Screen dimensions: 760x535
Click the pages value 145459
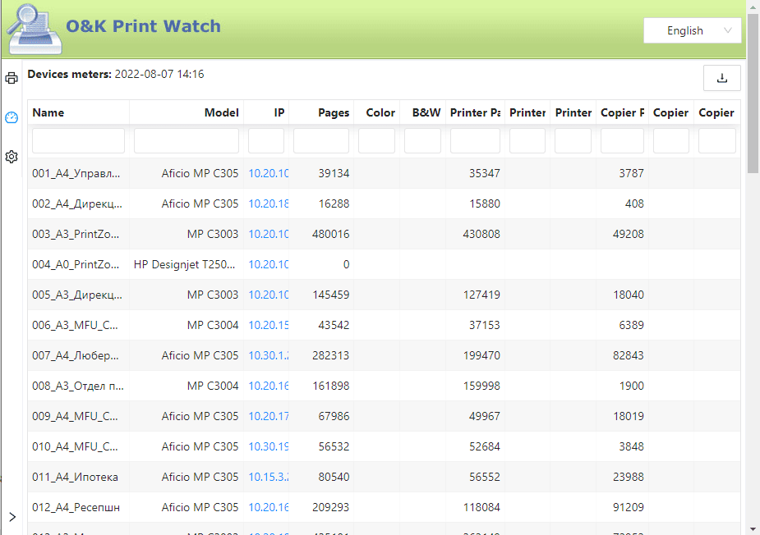[x=330, y=295]
